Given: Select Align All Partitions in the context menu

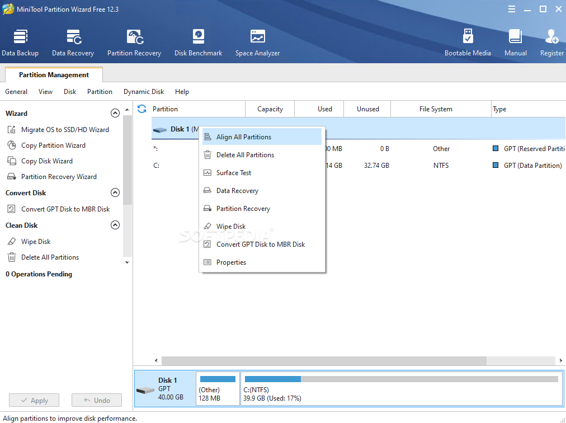Looking at the screenshot, I should coord(262,137).
